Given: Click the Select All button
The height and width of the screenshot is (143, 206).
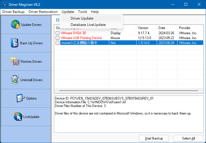Looking at the screenshot, I should 188,138.
